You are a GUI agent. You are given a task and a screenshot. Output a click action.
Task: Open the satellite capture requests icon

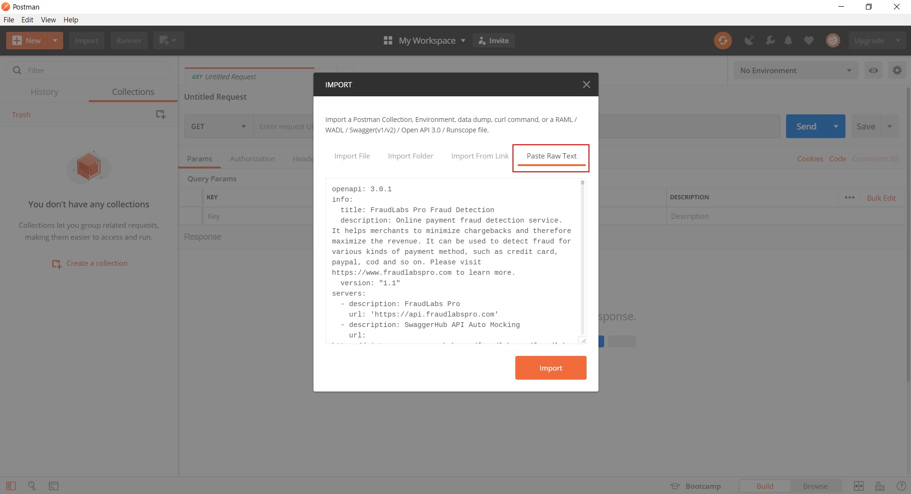point(749,40)
